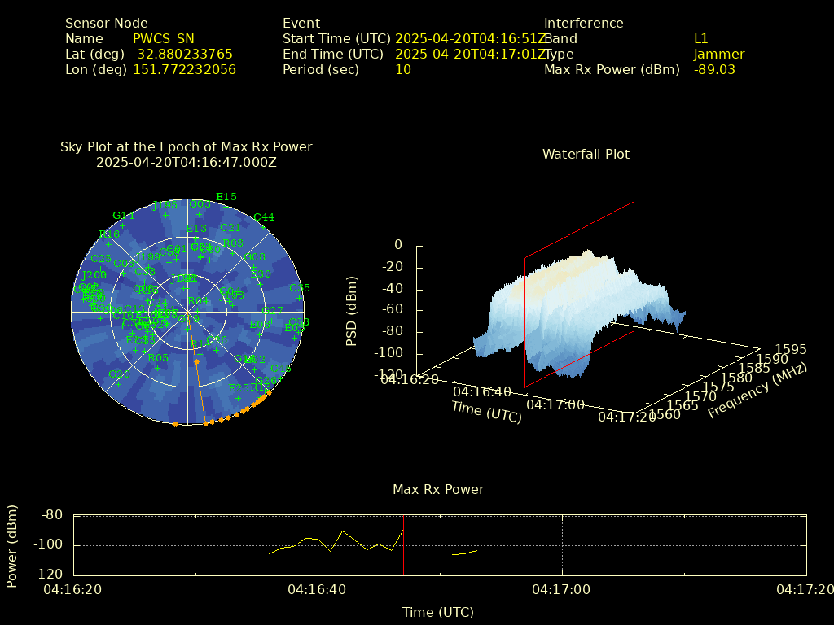Screen dimensions: 834x625
Task: Click the R05 satellite marker
Action: [x=158, y=368]
